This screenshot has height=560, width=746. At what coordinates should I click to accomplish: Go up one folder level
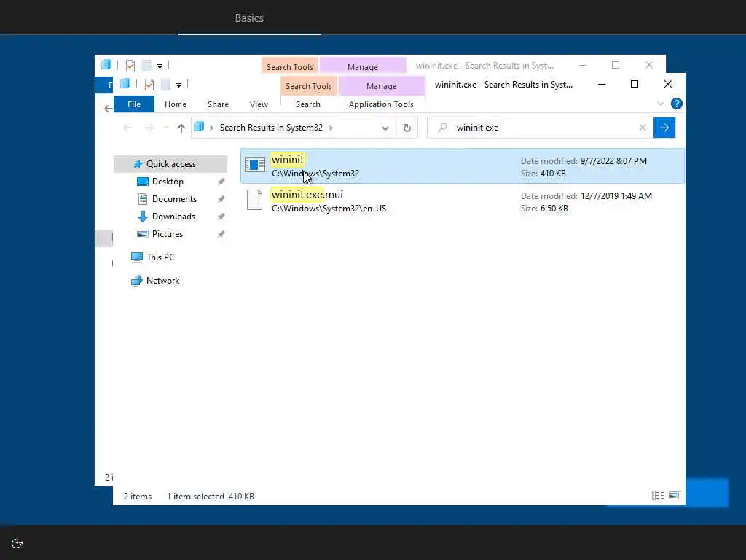(181, 128)
